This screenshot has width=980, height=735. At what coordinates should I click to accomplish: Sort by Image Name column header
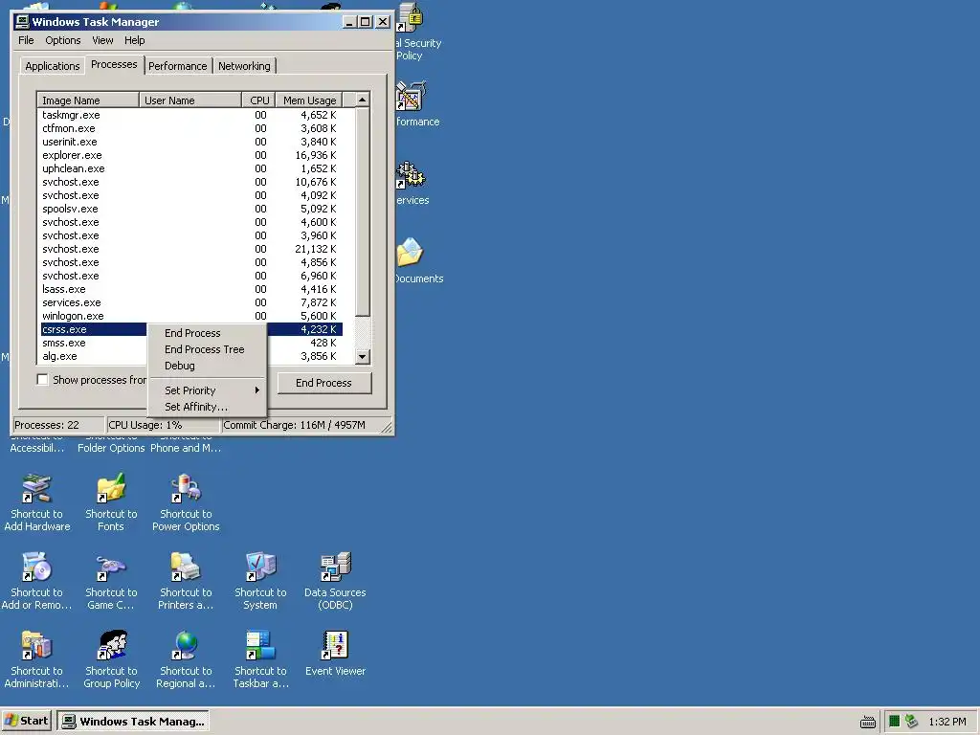pos(88,100)
